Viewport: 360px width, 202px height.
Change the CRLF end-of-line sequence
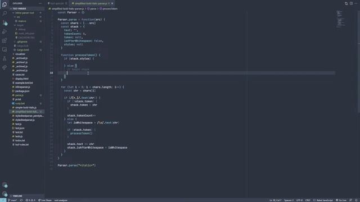tap(308, 200)
